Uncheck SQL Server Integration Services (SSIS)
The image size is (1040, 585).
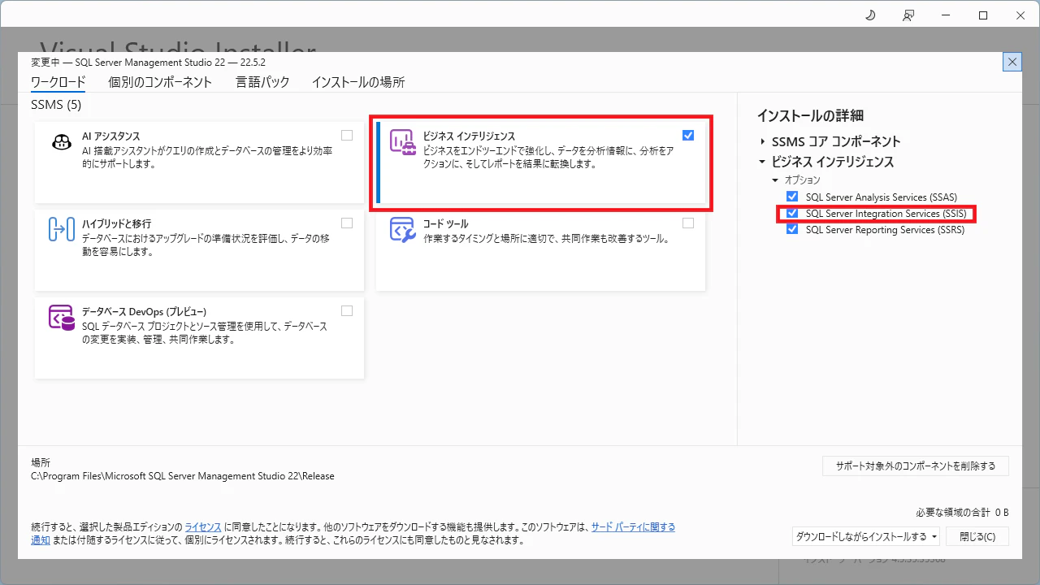[792, 214]
